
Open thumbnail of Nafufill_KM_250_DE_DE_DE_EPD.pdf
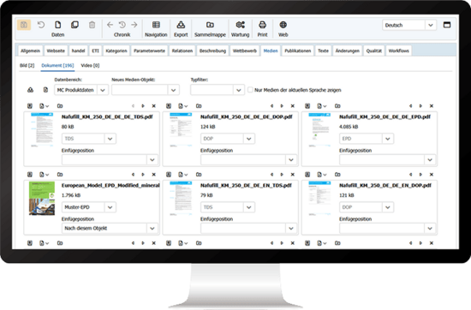click(x=319, y=130)
